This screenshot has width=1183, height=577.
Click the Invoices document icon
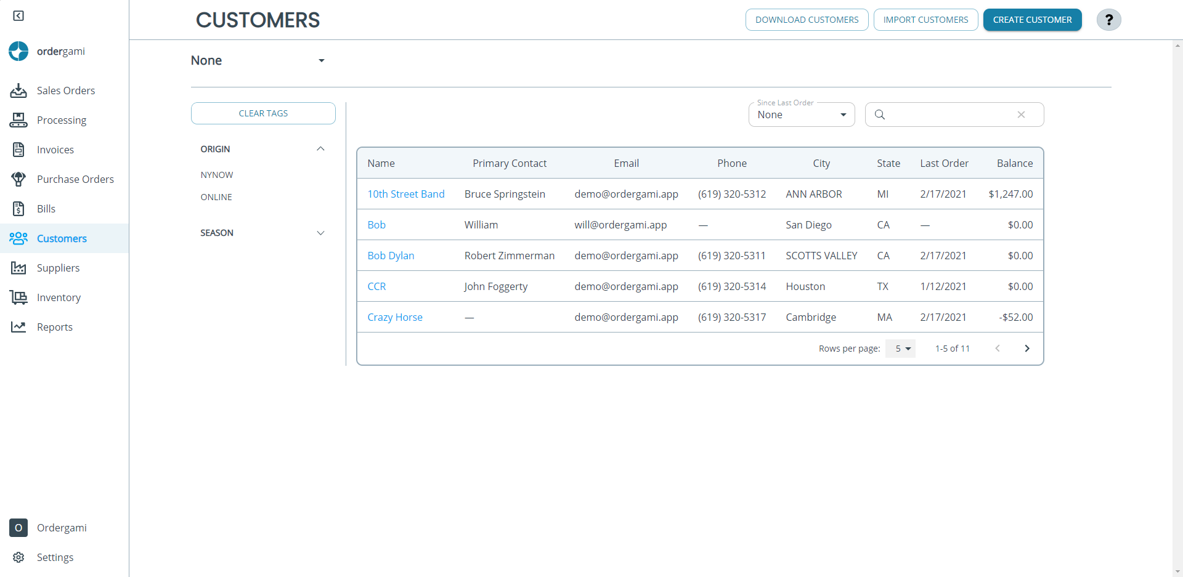[x=18, y=150]
